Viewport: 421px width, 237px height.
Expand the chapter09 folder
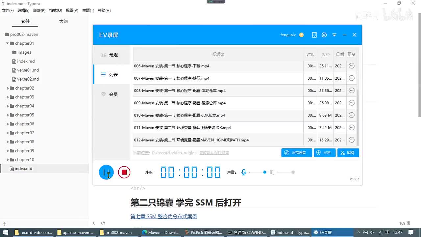coord(8,151)
